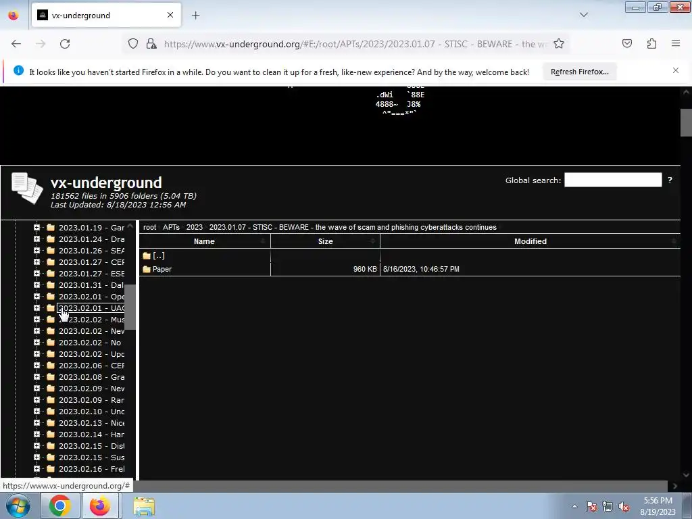Expand the 2023.02.01 - Ope tree node
Screen dimensions: 692x519
point(36,297)
